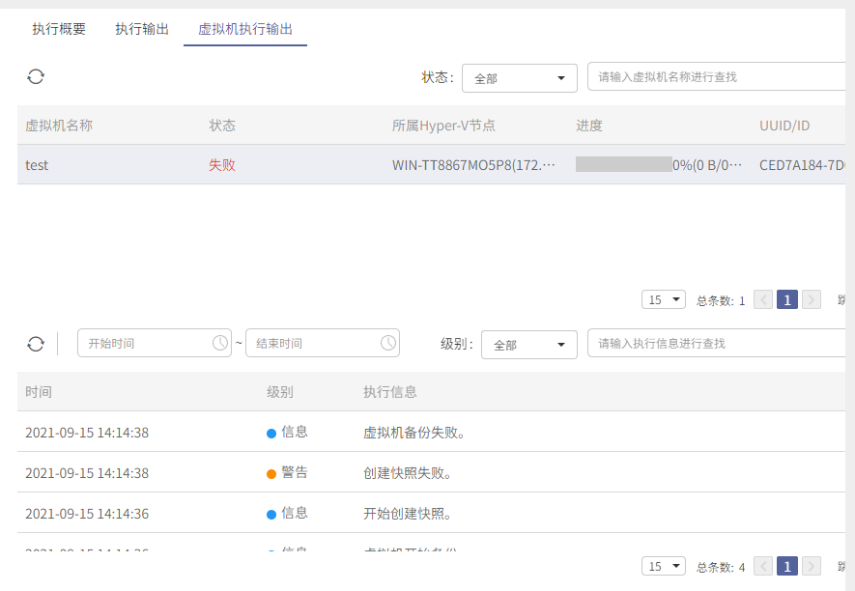Select the 虚拟机备份失败 log entry
Viewport: 855px width, 591px height.
tap(431, 432)
